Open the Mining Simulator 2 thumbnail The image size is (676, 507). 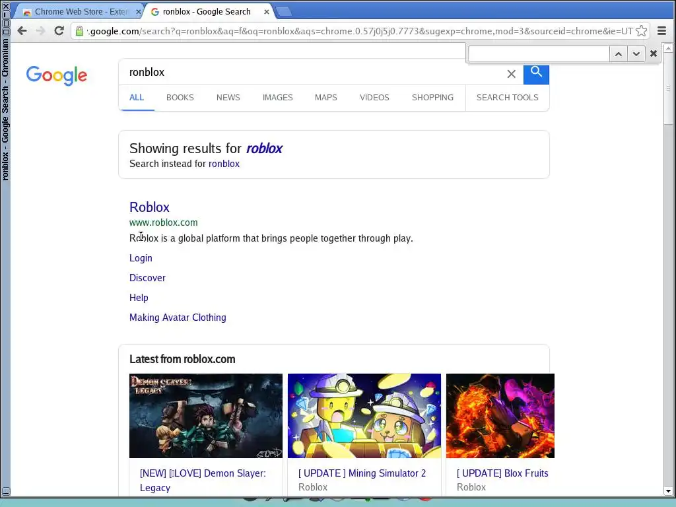[x=364, y=416]
